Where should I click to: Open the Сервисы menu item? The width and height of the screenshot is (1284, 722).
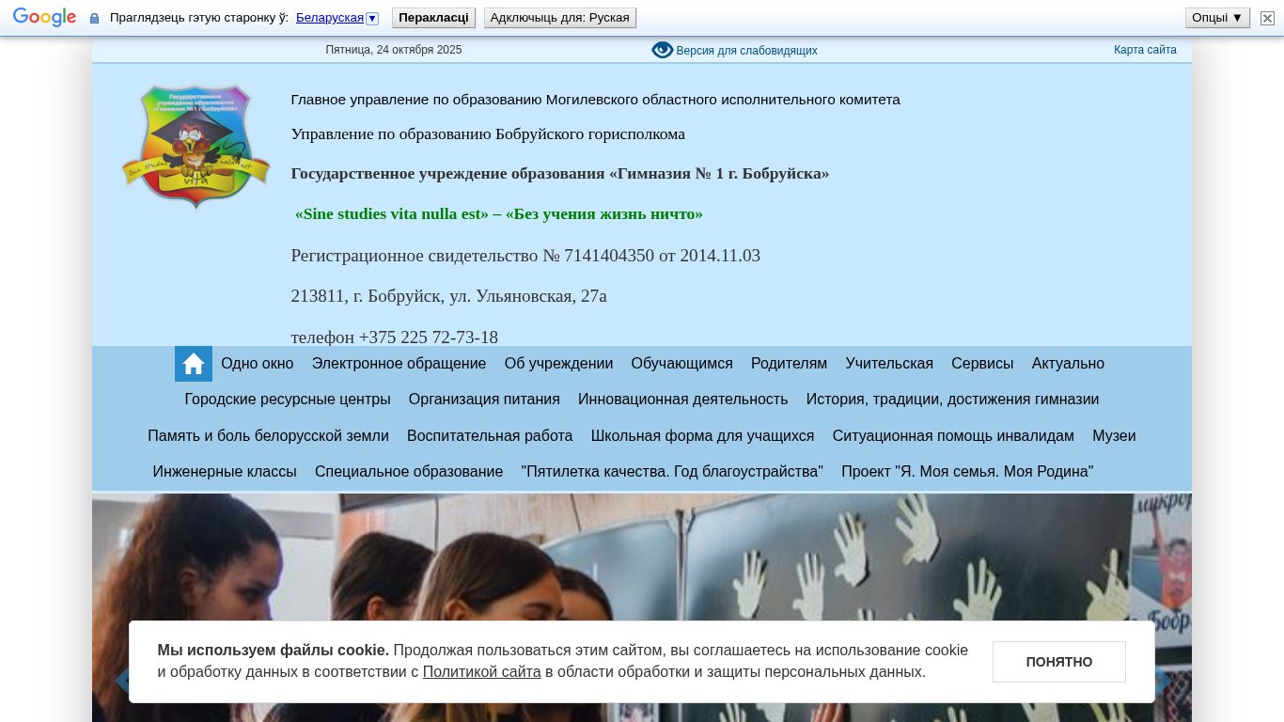coord(982,364)
